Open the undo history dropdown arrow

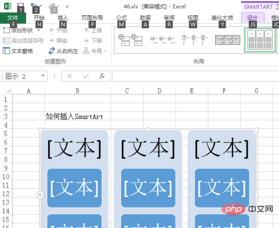click(x=41, y=6)
